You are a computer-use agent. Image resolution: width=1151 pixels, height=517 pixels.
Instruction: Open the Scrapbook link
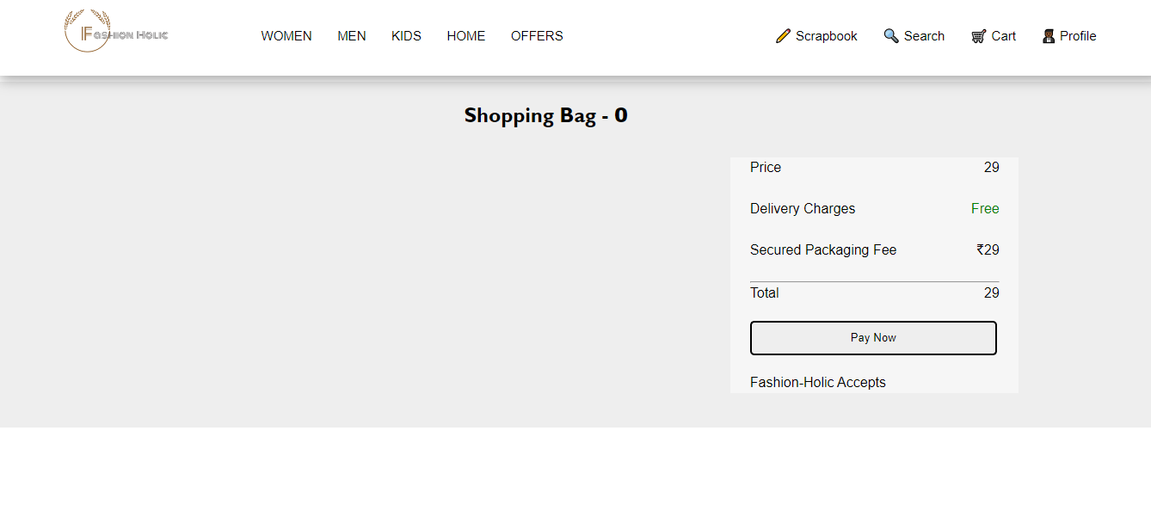coord(826,36)
